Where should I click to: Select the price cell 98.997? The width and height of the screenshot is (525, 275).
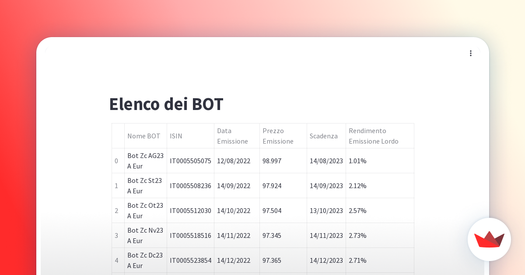click(x=283, y=161)
